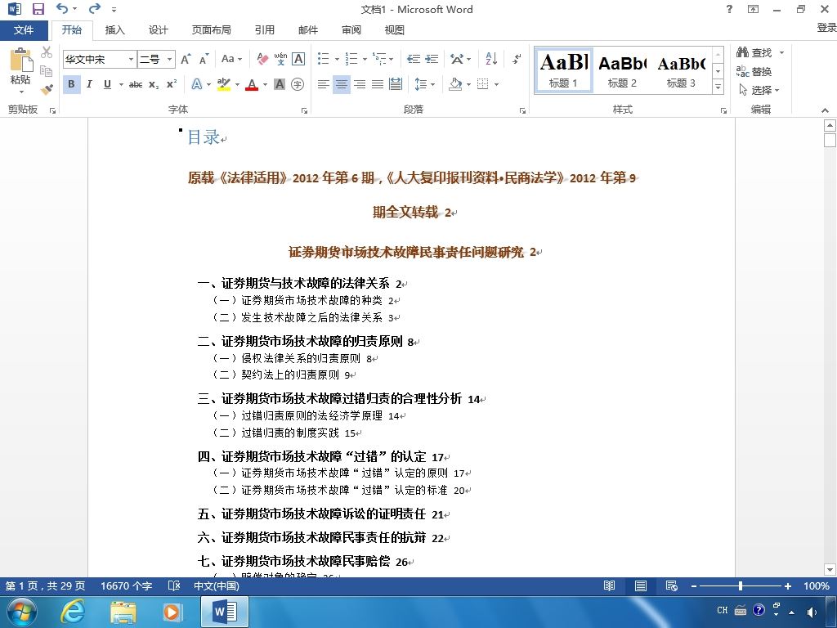Click the zoom slider handle
The width and height of the screenshot is (837, 628).
point(741,585)
